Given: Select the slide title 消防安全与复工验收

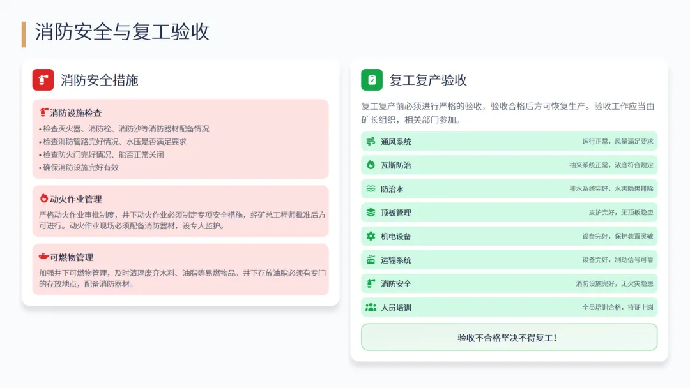Looking at the screenshot, I should point(122,32).
